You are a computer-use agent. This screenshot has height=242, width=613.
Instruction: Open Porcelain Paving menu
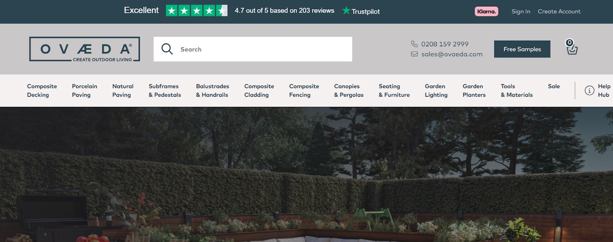tap(85, 90)
